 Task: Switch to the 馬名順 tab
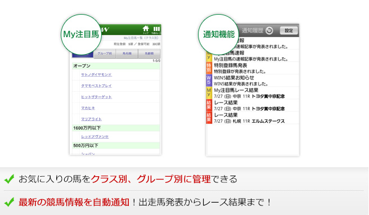point(127,53)
